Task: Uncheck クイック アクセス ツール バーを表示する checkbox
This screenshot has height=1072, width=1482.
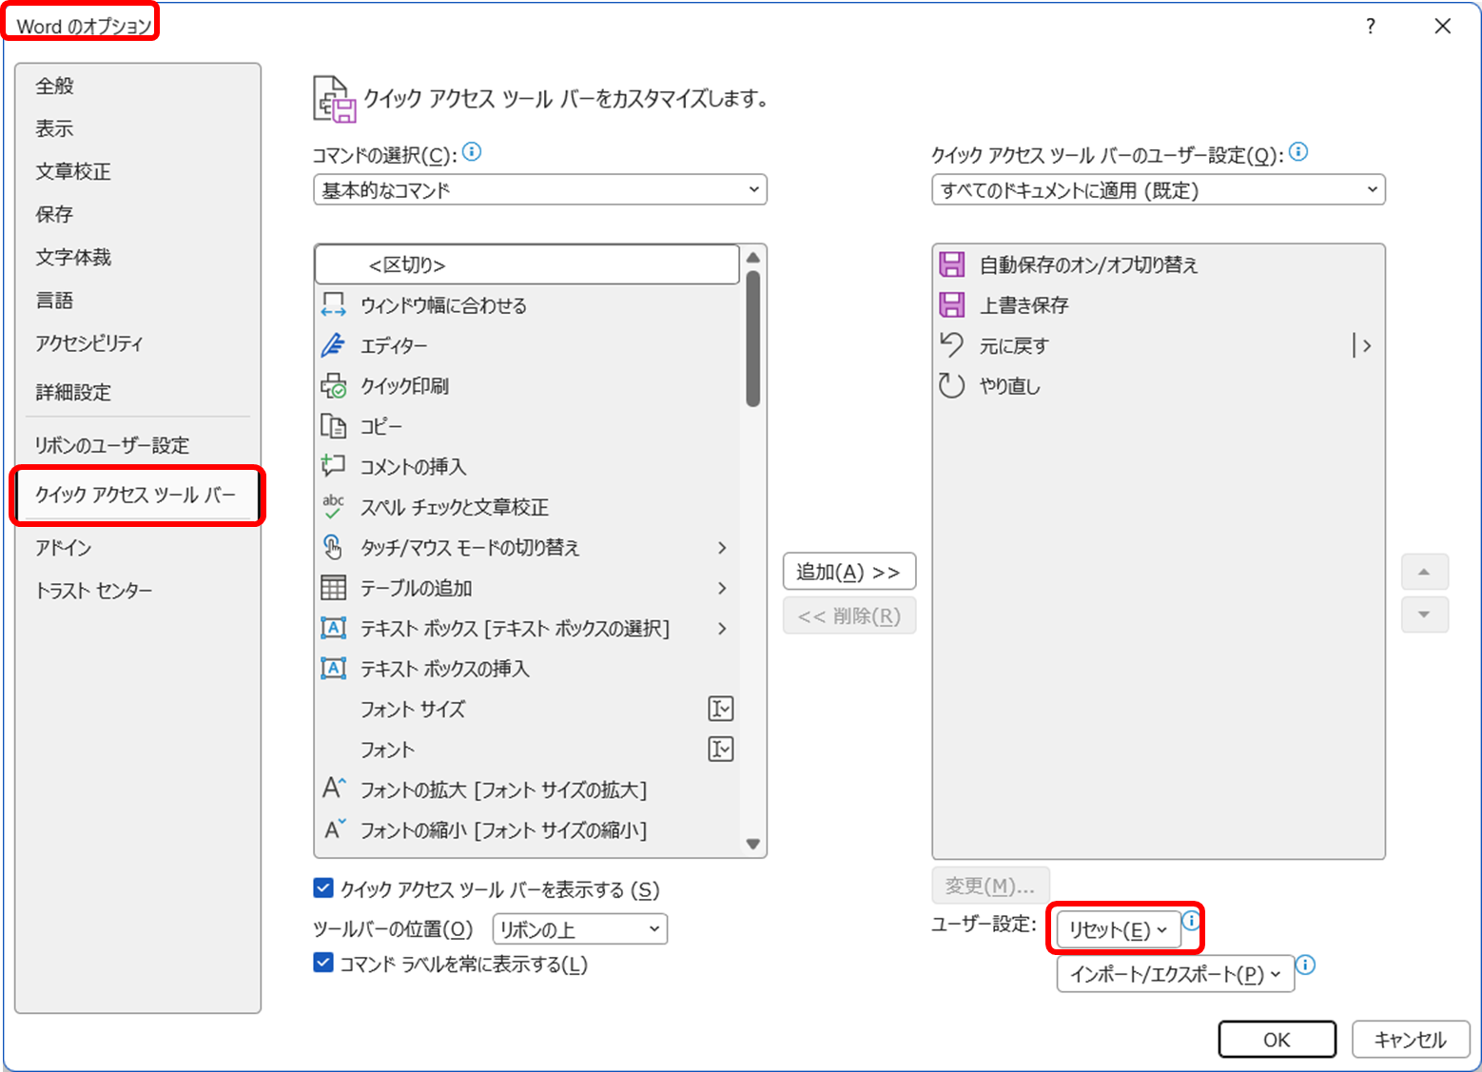Action: [x=323, y=888]
